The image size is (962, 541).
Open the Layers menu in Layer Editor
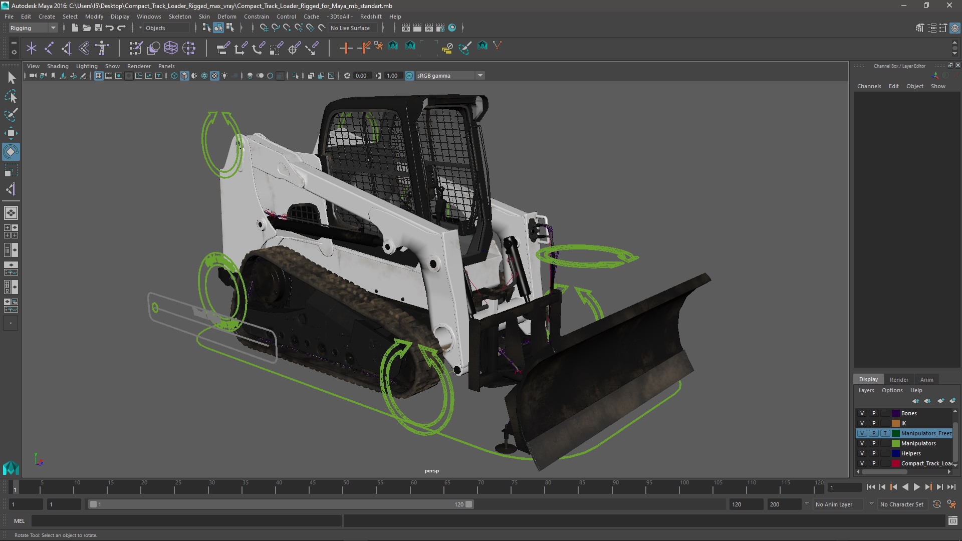(866, 390)
